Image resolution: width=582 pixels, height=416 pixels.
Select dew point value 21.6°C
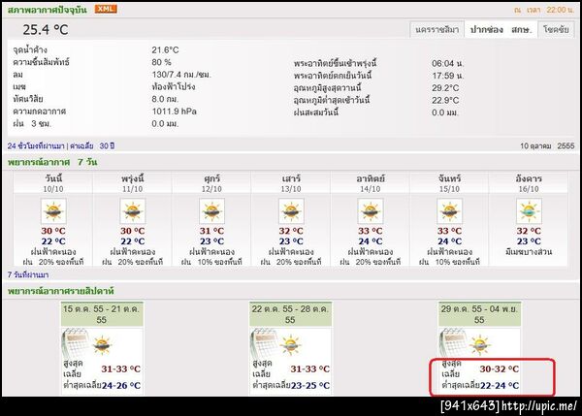pos(165,49)
